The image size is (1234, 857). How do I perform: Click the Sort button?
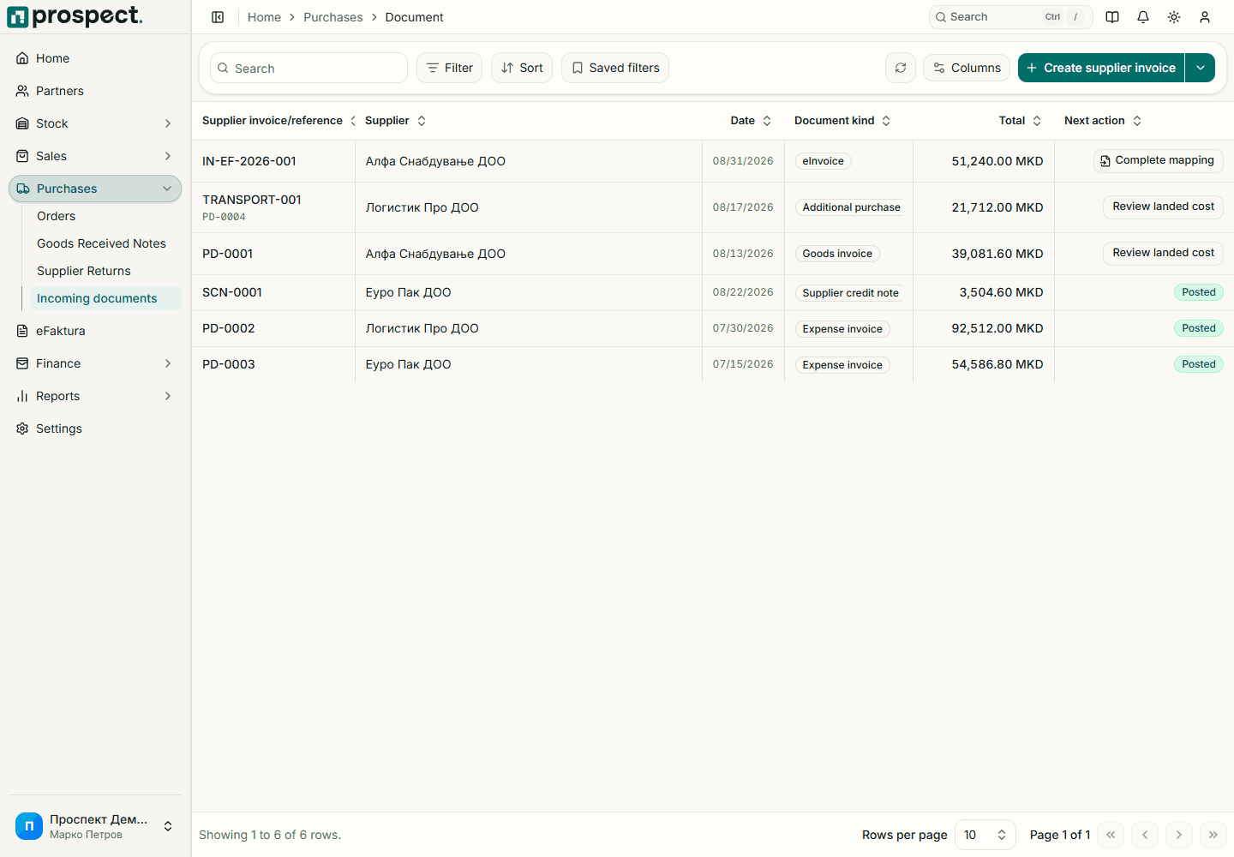tap(522, 68)
